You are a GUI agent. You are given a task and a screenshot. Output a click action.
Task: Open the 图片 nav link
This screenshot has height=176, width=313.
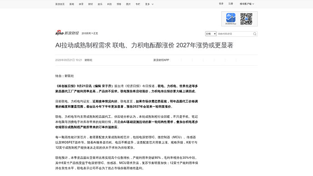(128, 4)
